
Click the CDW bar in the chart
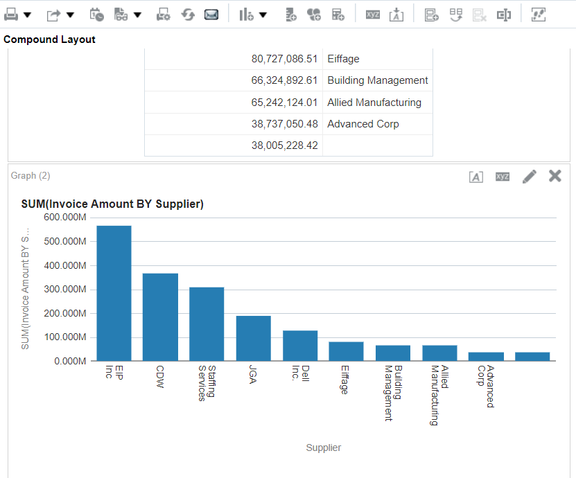point(160,317)
